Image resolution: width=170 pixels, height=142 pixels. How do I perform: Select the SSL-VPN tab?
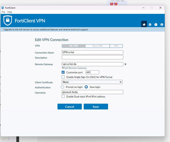click(73, 46)
